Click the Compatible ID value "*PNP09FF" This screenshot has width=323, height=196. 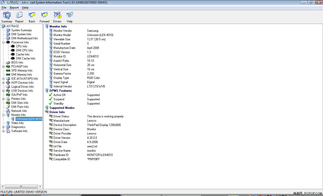click(93, 159)
